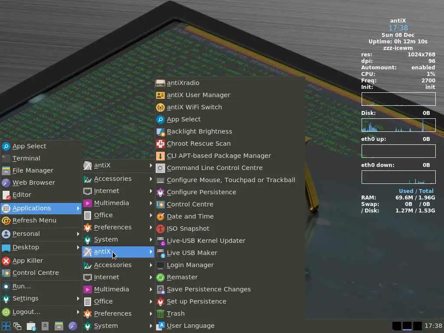Expand the Desktop submenu arrow
The height and width of the screenshot is (333, 444).
[78, 247]
